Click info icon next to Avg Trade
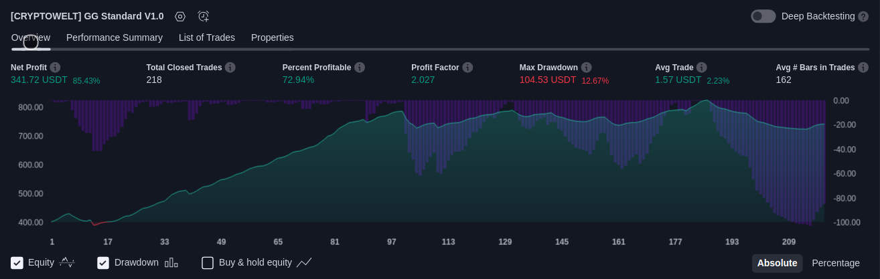Viewport: 880px width, 279px height. click(x=702, y=68)
